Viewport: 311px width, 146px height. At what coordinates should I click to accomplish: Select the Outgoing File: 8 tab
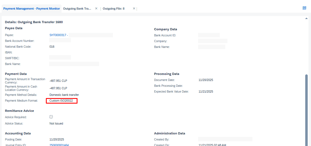113,9
